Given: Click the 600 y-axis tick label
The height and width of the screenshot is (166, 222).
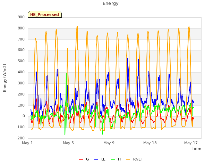Looking at the screenshot, I should [x=21, y=50].
